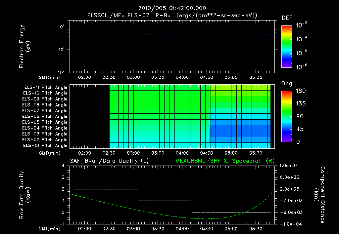Click the ELS-03 Pitch Angle row label
The width and height of the screenshot is (339, 234).
(45, 134)
